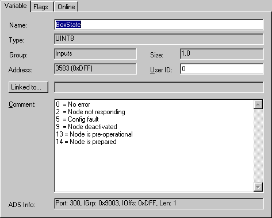The width and height of the screenshot is (272, 218).
Task: Click the ADS Info: label
Action: (22, 205)
